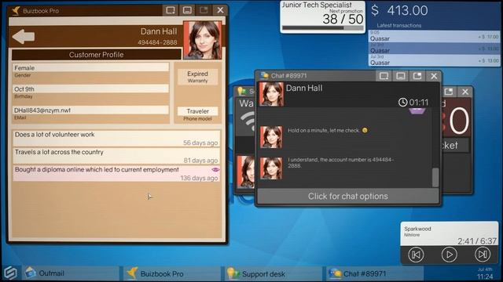
Task: Select the first Quasar transaction row
Action: click(x=435, y=37)
